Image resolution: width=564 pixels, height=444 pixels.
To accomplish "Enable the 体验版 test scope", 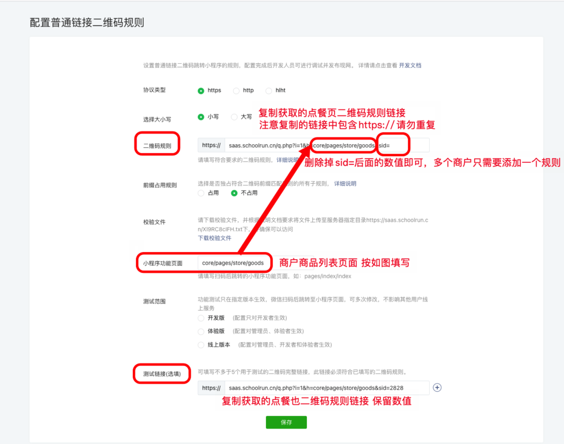I will [x=200, y=331].
